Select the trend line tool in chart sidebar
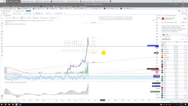Viewport: 188px width, 106px height. [2, 21]
